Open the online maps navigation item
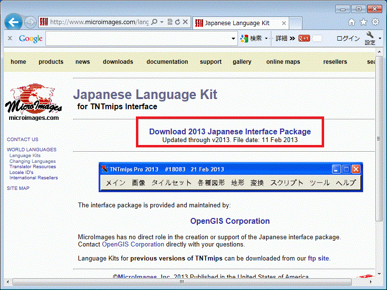 click(283, 62)
